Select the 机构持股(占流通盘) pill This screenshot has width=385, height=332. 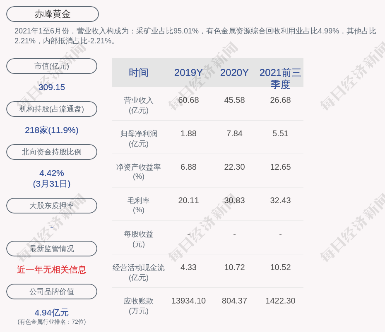[52, 109]
